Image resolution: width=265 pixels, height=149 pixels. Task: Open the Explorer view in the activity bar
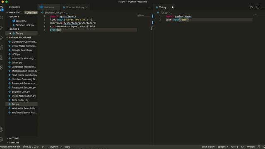point(2,8)
